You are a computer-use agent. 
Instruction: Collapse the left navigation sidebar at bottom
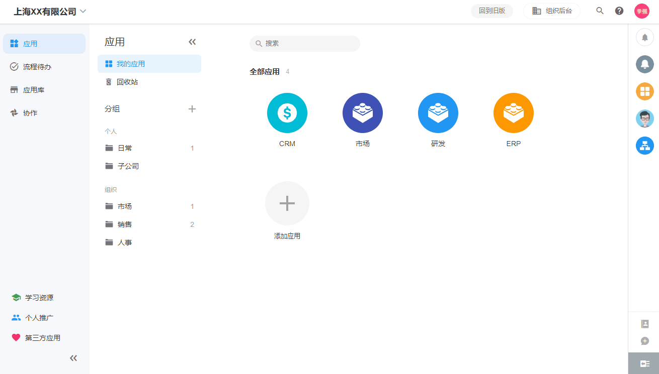coord(73,358)
